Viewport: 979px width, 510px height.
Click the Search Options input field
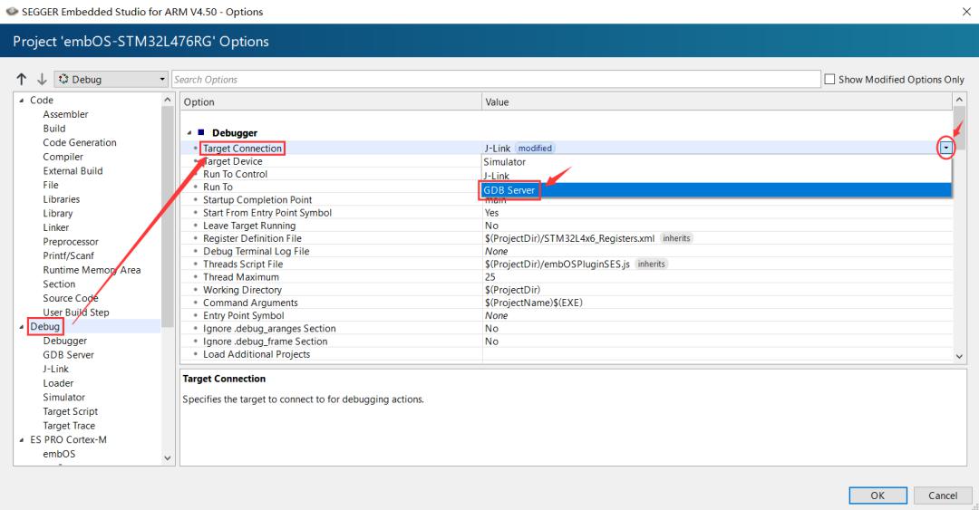tap(496, 80)
